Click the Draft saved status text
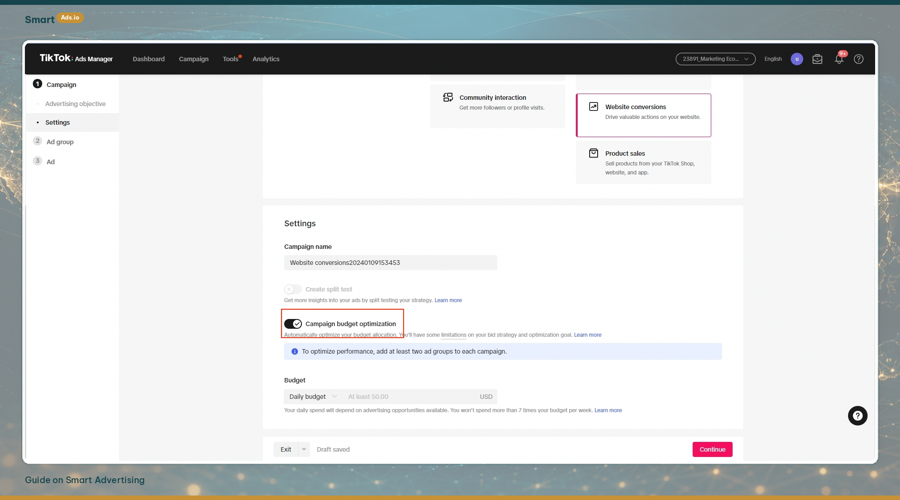The height and width of the screenshot is (500, 900). tap(333, 449)
